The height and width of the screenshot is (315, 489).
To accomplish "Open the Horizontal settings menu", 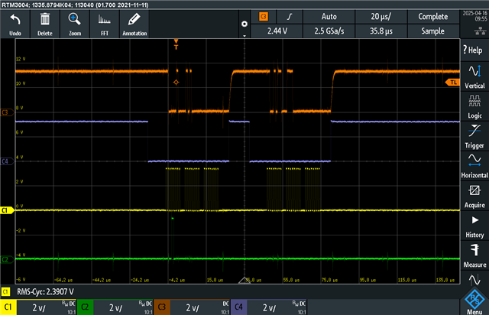I will pyautogui.click(x=474, y=166).
